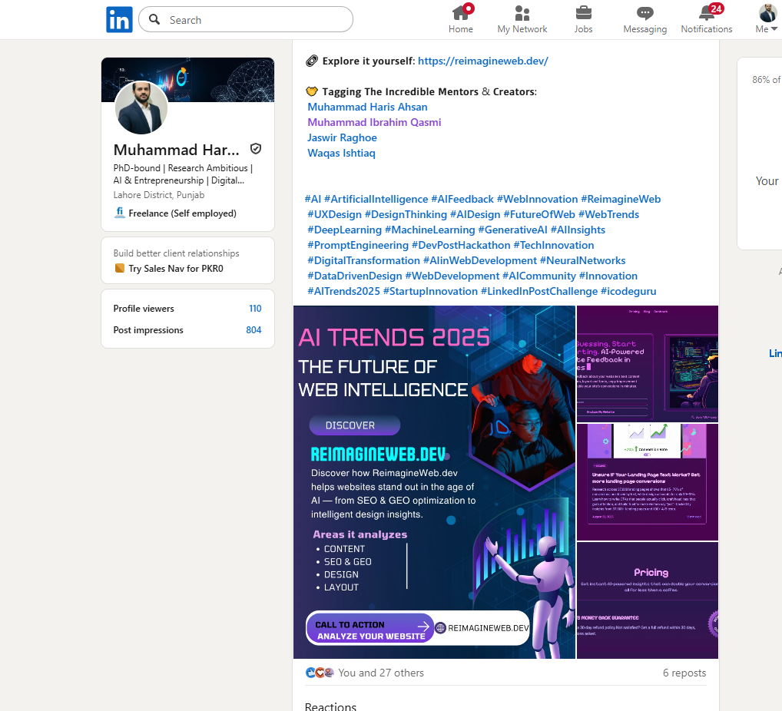The width and height of the screenshot is (782, 711).
Task: Click the profile photo in sidebar card
Action: coord(141,107)
